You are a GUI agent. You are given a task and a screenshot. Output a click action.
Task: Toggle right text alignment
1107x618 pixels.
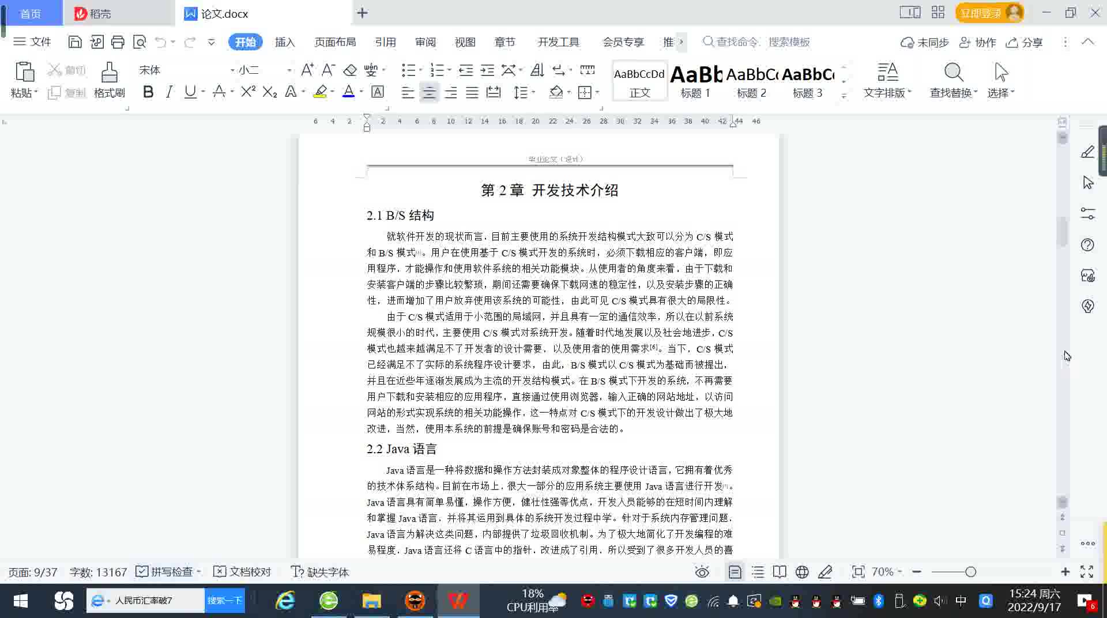pos(451,92)
